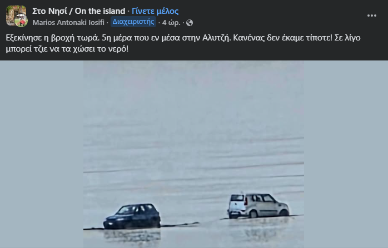388x248 pixels.
Task: Open the post options three-dots menu
Action: coord(372,16)
